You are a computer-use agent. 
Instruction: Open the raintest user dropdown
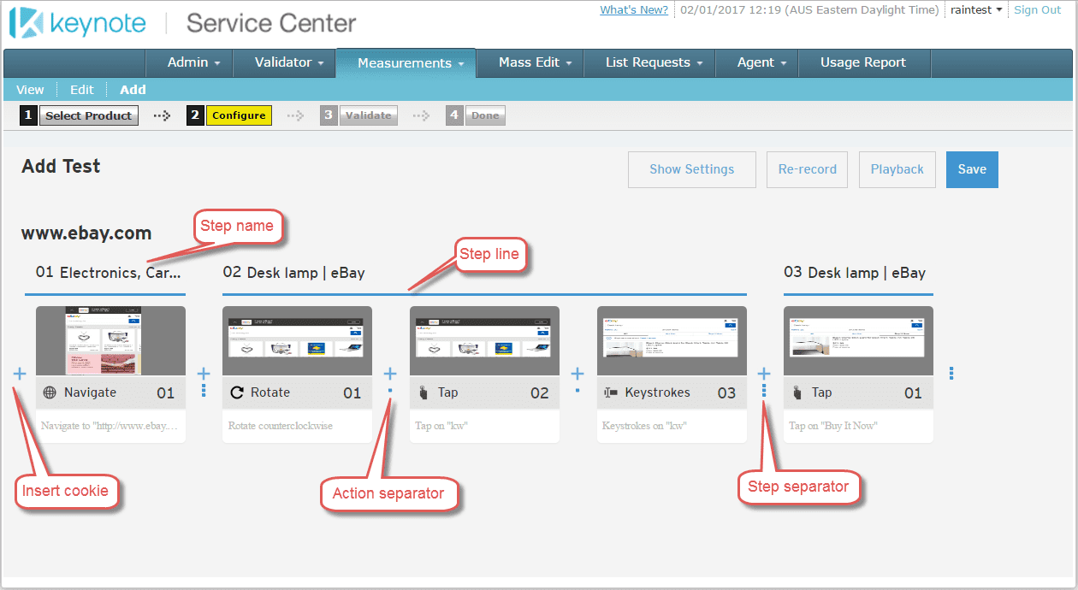[976, 10]
